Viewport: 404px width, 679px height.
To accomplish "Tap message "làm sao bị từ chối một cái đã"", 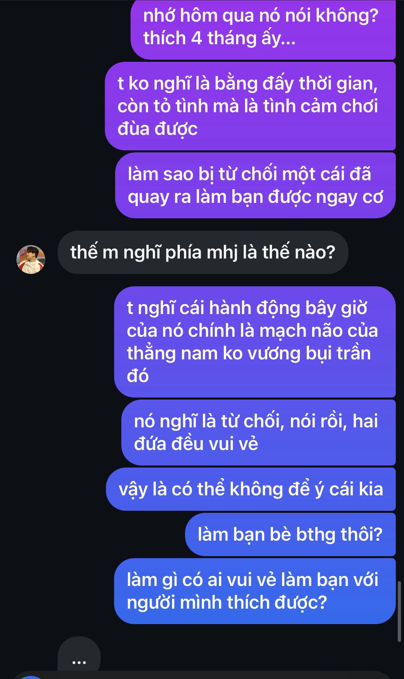I will click(255, 185).
